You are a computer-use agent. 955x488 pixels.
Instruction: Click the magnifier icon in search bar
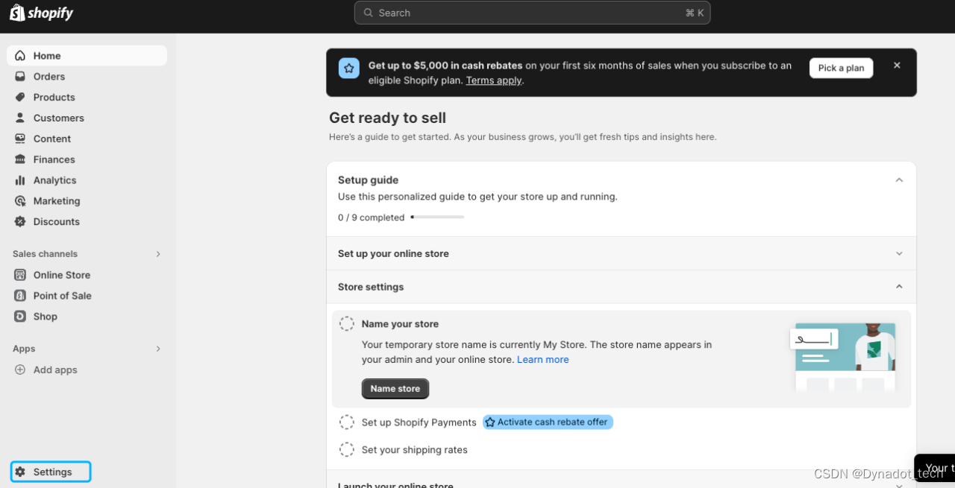(x=369, y=13)
